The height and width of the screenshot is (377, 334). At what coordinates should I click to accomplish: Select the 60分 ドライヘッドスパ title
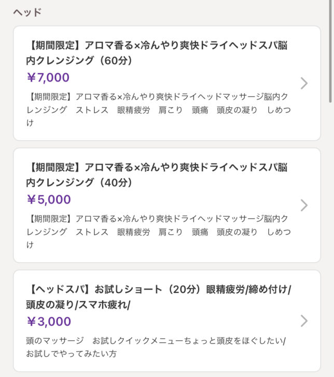156,46
